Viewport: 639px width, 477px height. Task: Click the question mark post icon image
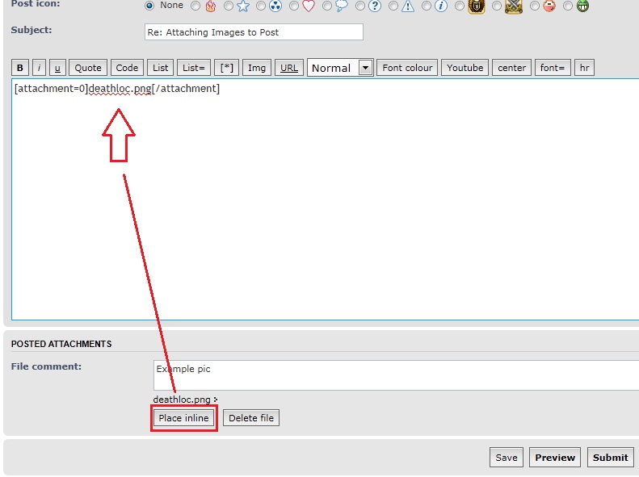pos(375,6)
